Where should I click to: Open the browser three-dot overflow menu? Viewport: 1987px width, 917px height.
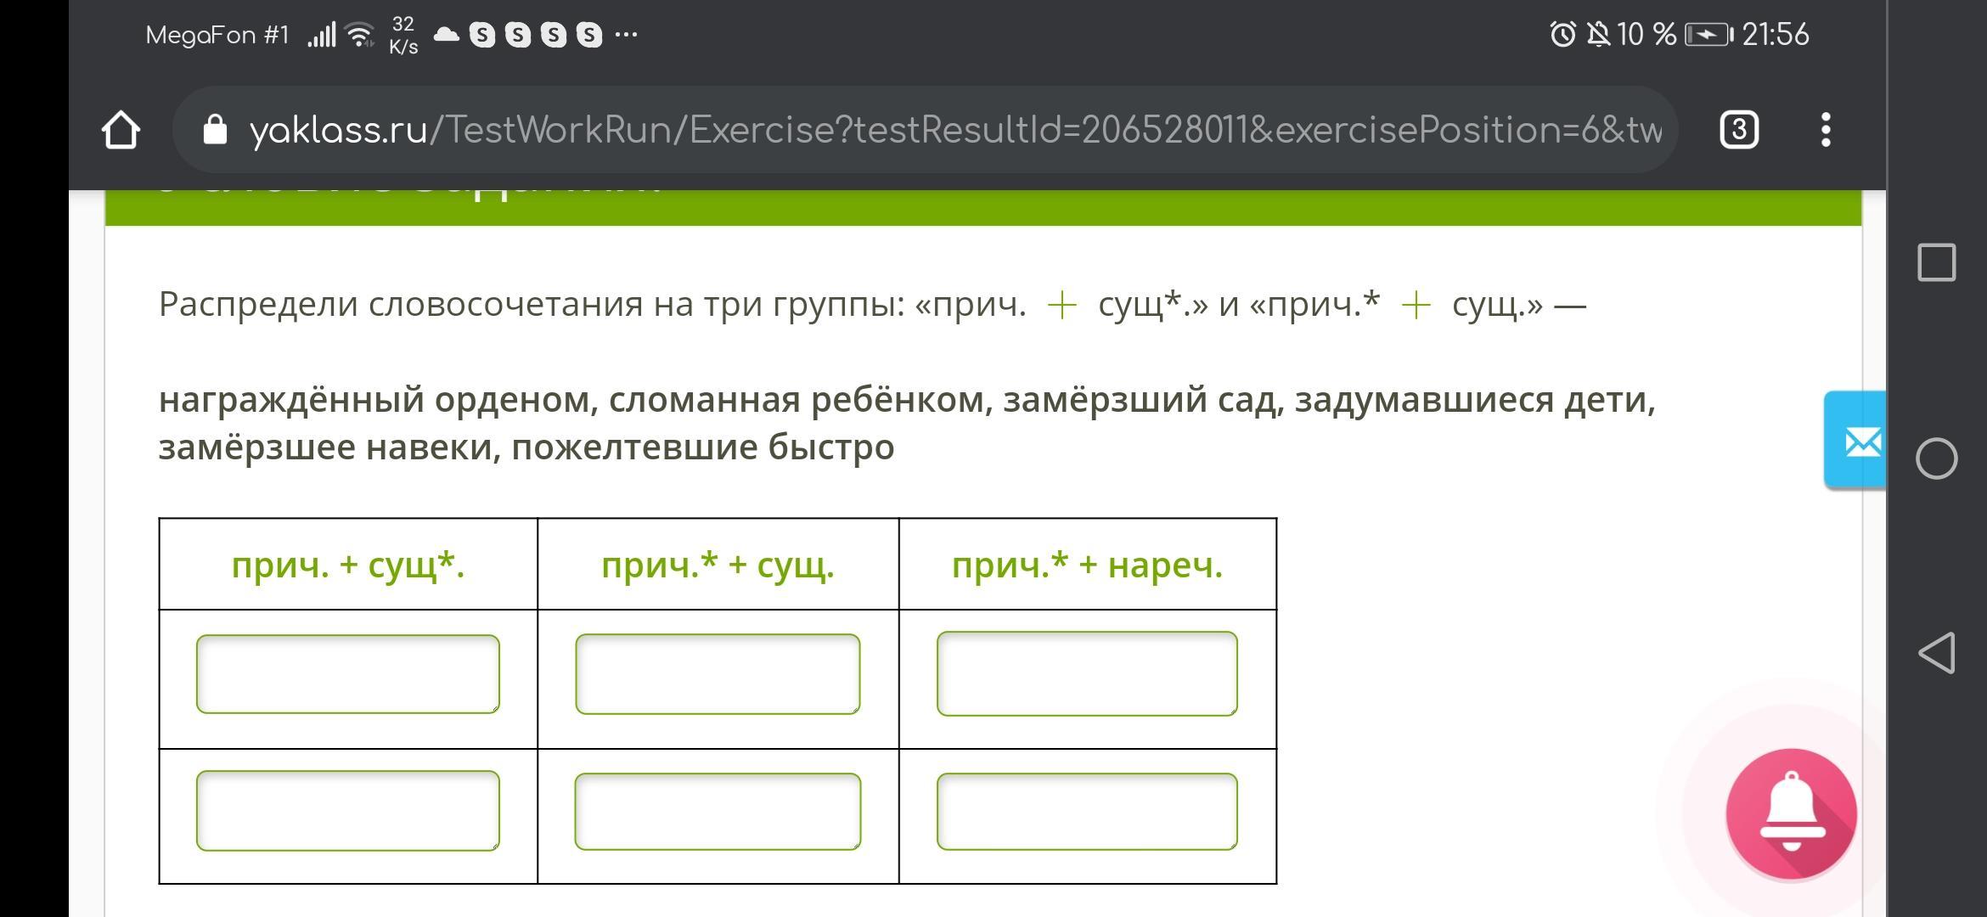1826,130
